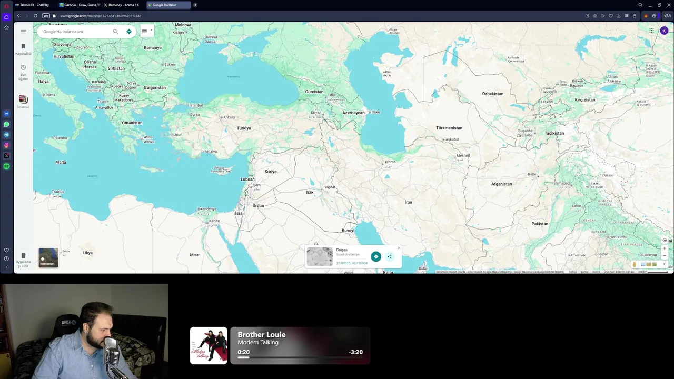The width and height of the screenshot is (674, 379).
Task: Switch to the Katmanlar layers thumbnail
Action: coord(48,257)
